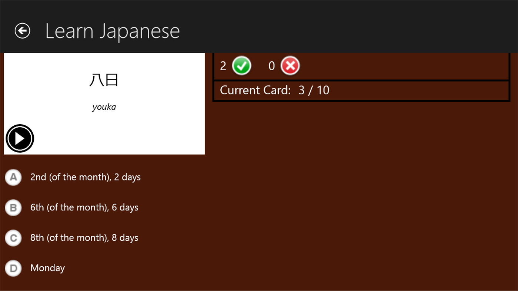
Task: Click the incorrect answer count "0"
Action: point(271,65)
